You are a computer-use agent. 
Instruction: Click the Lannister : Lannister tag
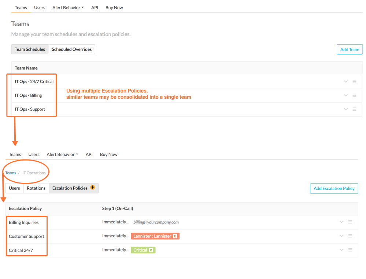(x=155, y=236)
